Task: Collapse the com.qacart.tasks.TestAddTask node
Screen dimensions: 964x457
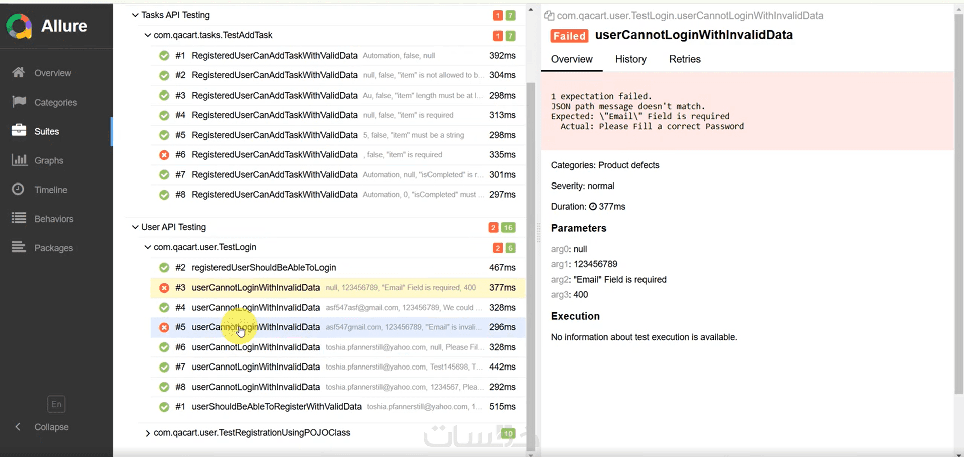Action: tap(147, 35)
